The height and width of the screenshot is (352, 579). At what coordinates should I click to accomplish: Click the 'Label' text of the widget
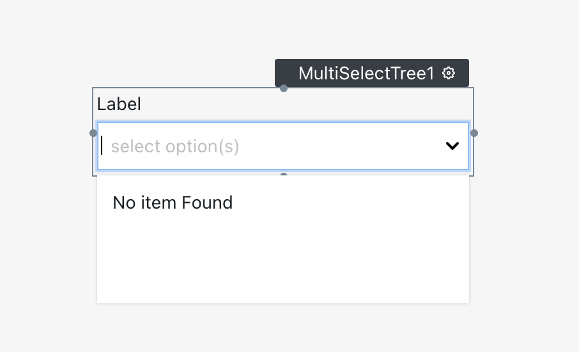coord(119,104)
